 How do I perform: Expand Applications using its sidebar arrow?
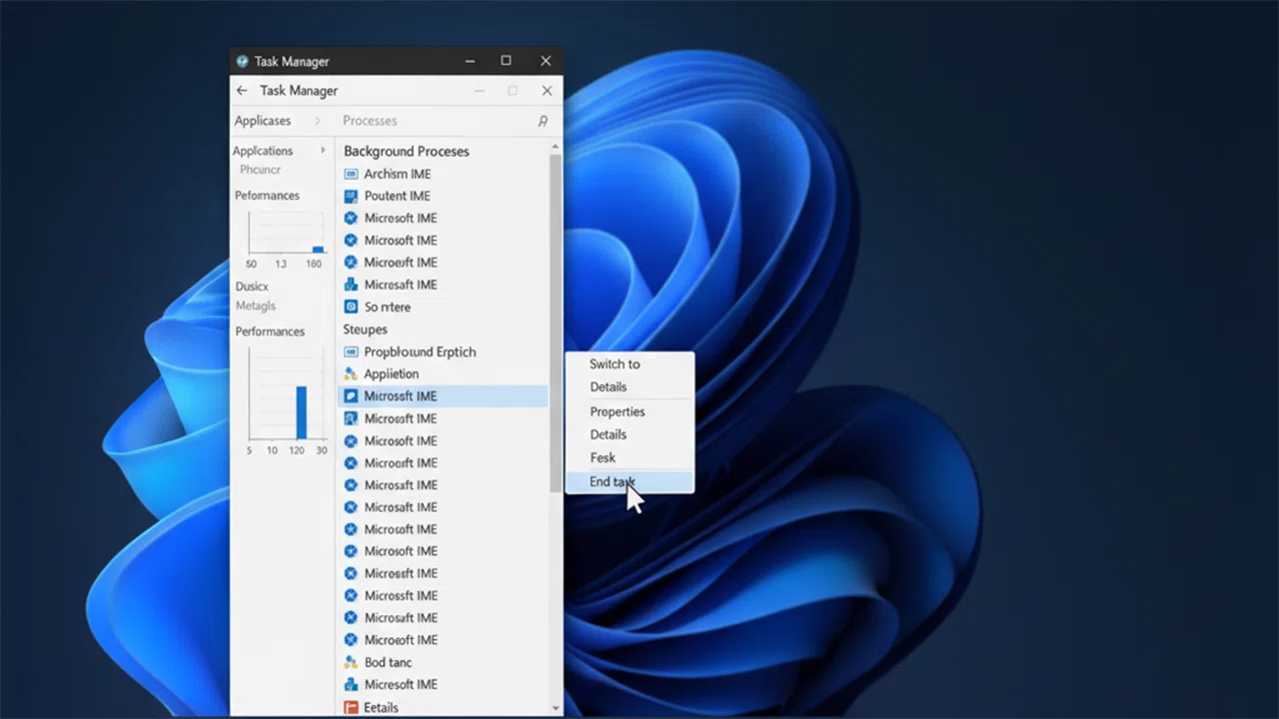pos(323,151)
